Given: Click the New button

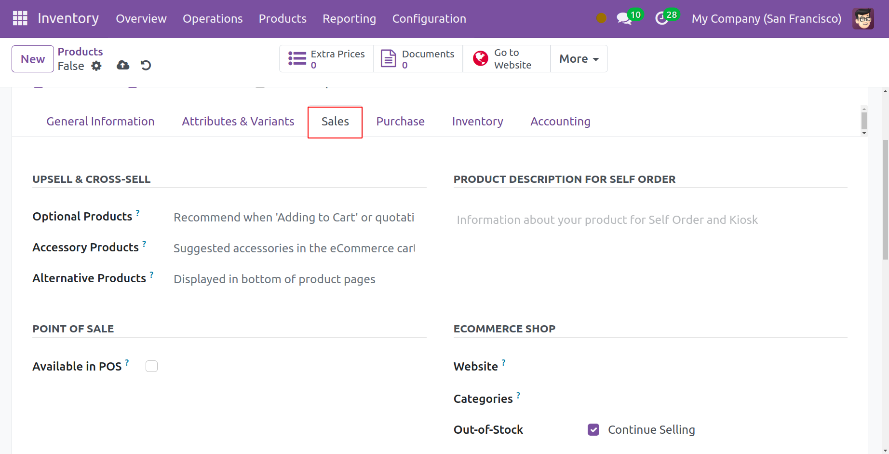Looking at the screenshot, I should click(33, 59).
